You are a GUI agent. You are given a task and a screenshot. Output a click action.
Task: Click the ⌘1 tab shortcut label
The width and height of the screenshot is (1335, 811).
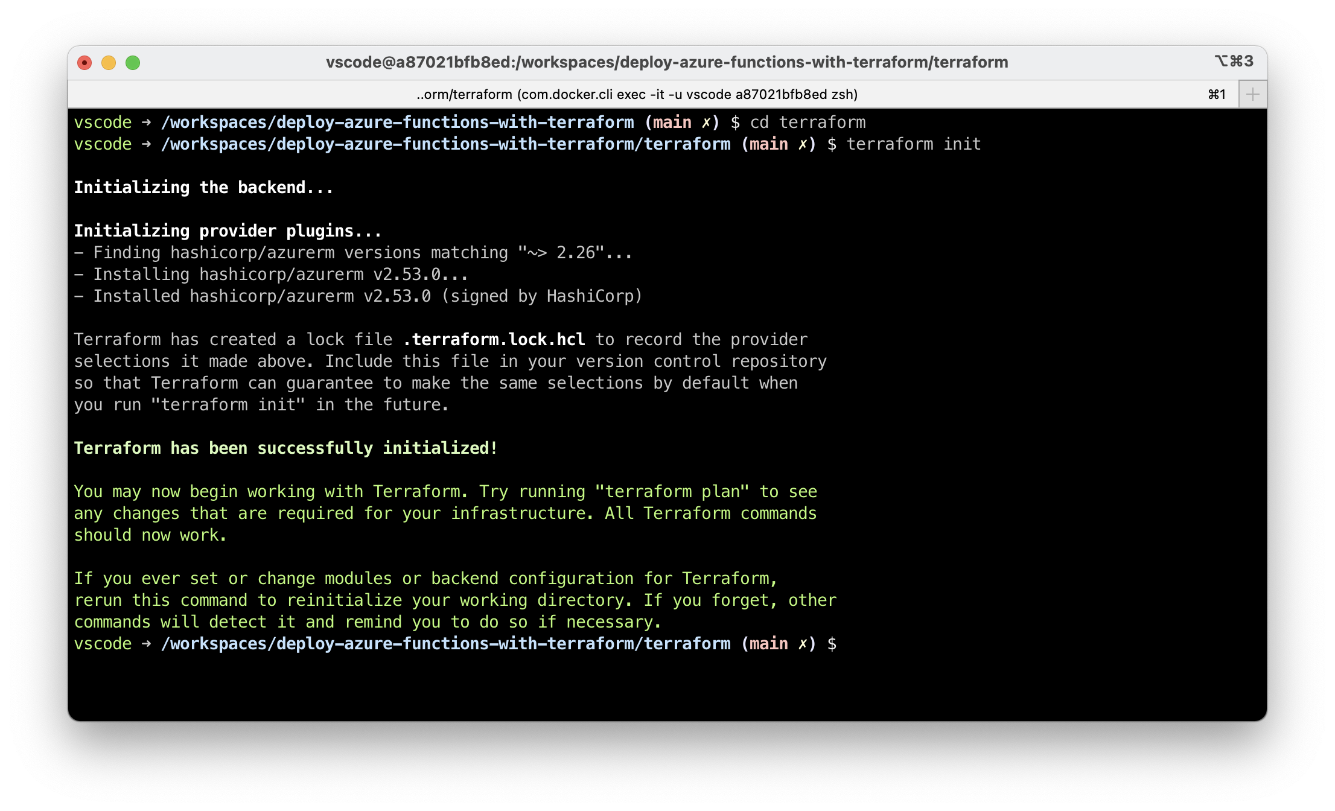(x=1217, y=94)
